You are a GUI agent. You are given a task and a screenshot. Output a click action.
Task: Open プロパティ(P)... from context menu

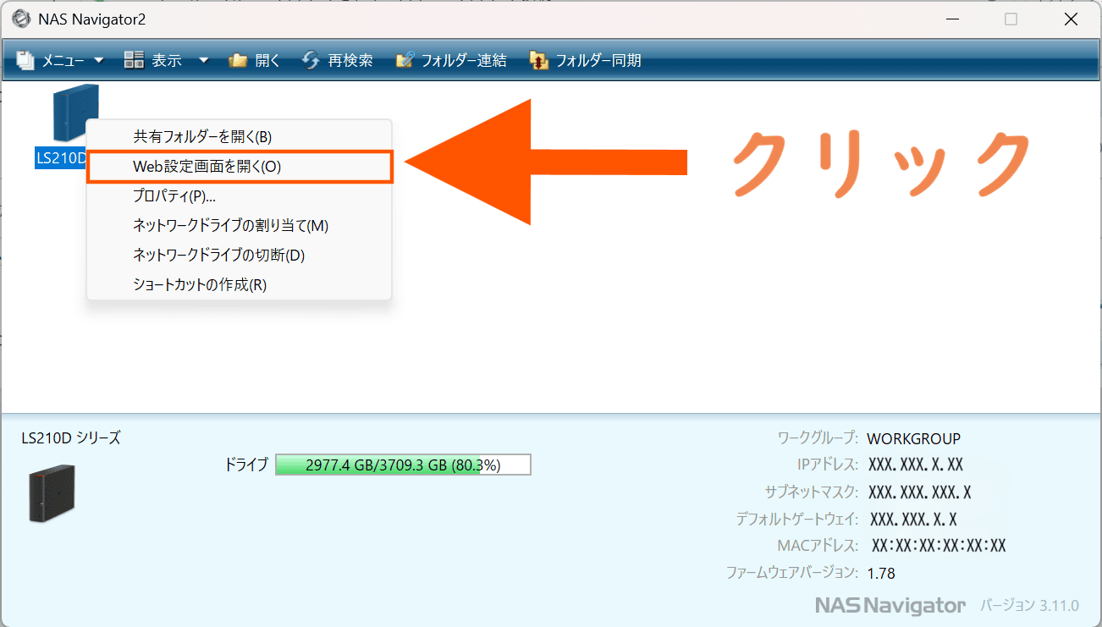(x=174, y=195)
